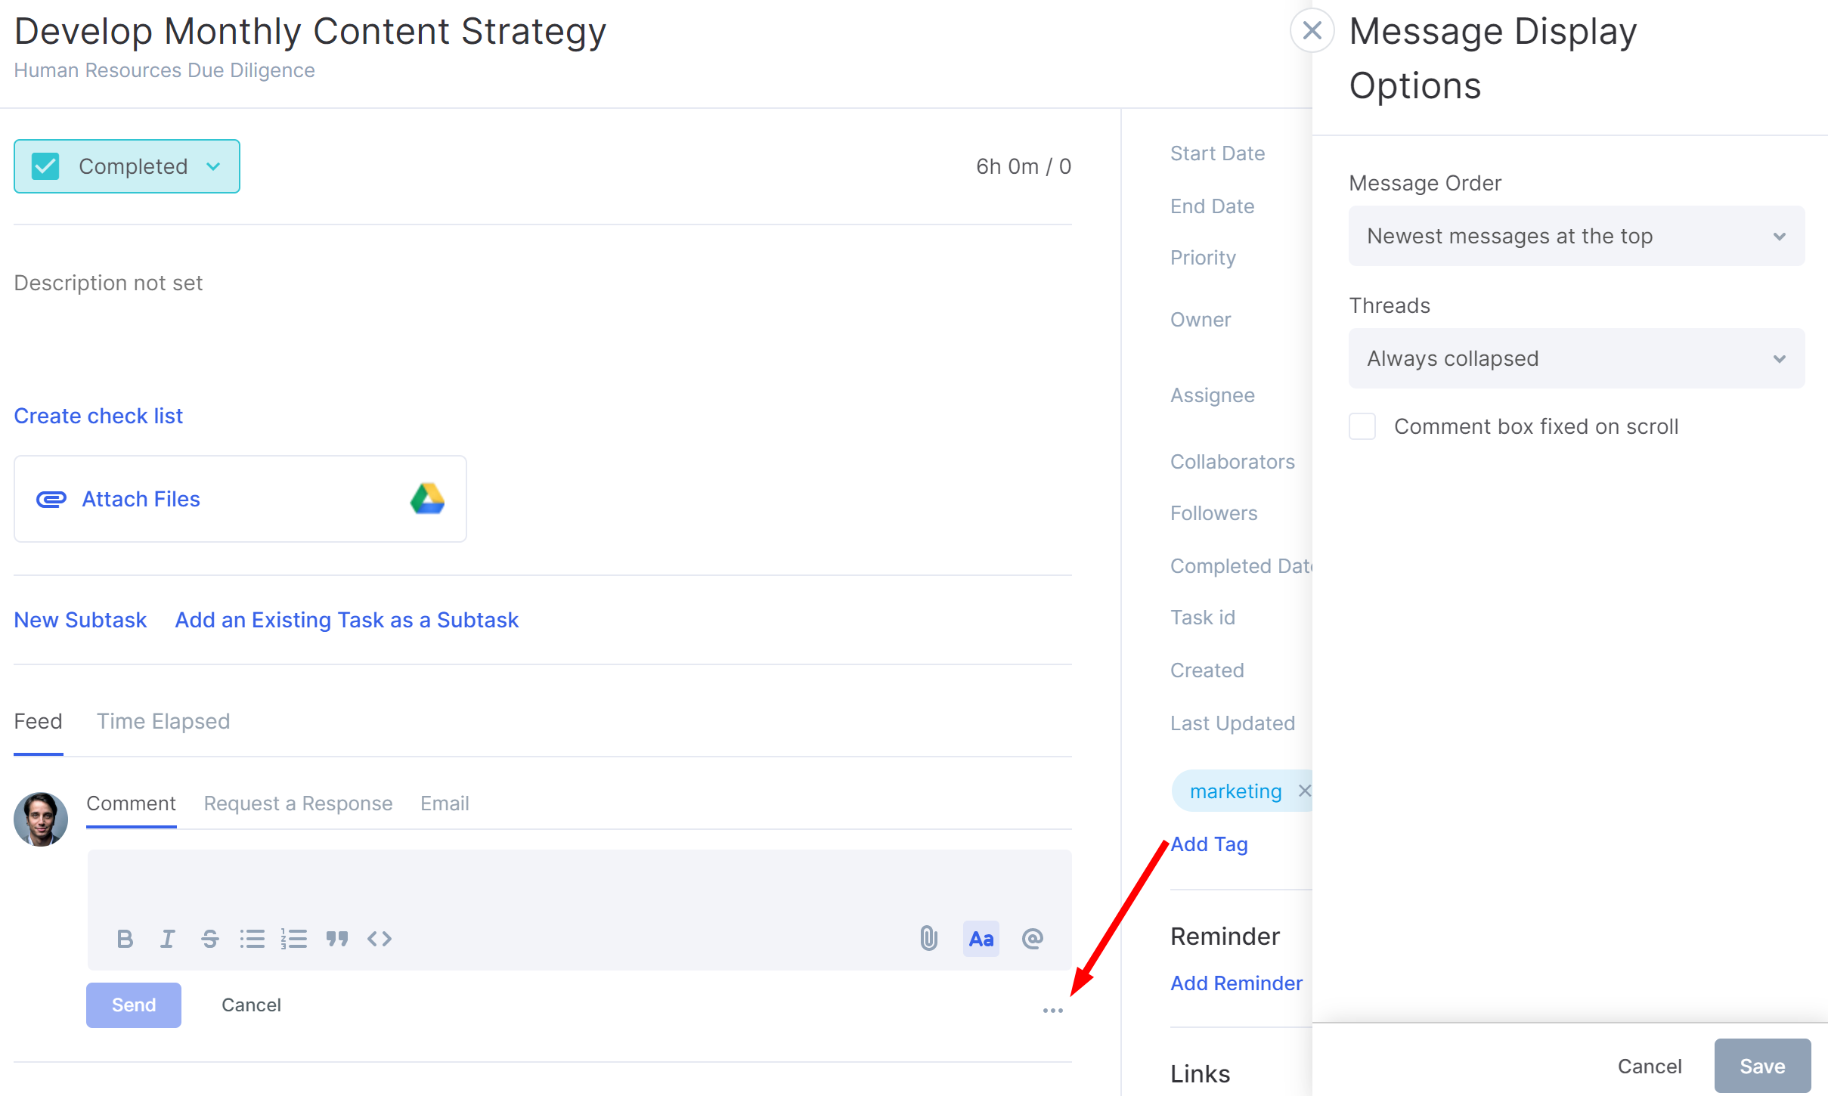Click the Reminder section heading
The height and width of the screenshot is (1096, 1828).
[x=1225, y=937]
